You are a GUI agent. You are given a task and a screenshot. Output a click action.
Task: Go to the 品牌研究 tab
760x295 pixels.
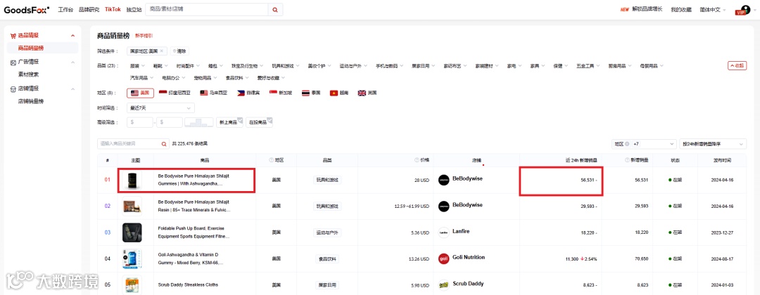click(89, 9)
